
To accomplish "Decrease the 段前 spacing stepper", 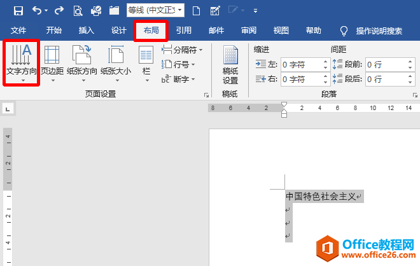I will [x=410, y=67].
